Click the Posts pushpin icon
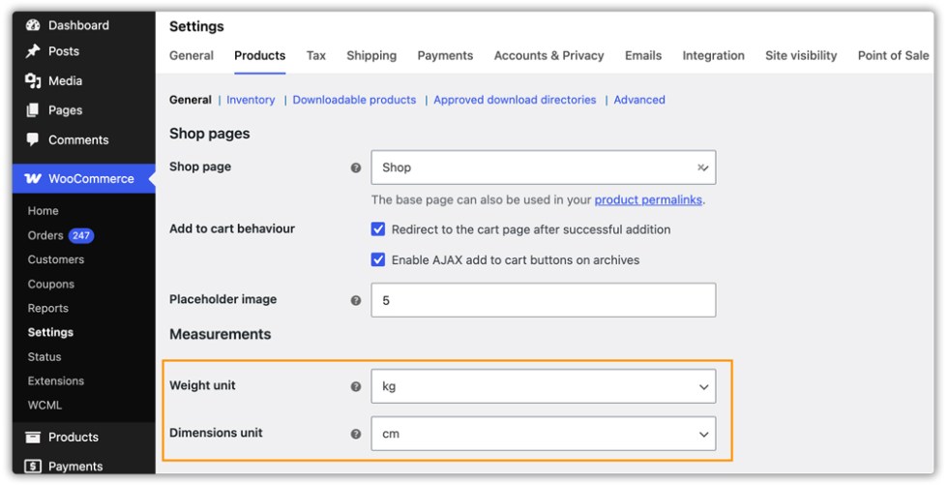The height and width of the screenshot is (485, 948). [x=33, y=51]
